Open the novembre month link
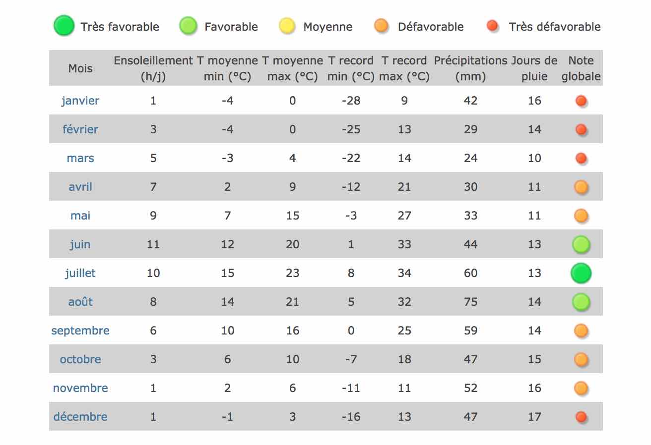Screen dimensions: 651x445 pyautogui.click(x=80, y=388)
